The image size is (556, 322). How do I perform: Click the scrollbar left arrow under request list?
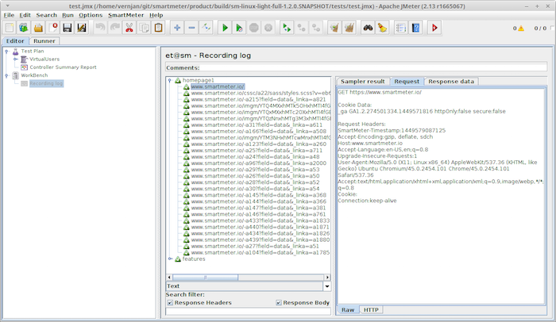coord(169,278)
